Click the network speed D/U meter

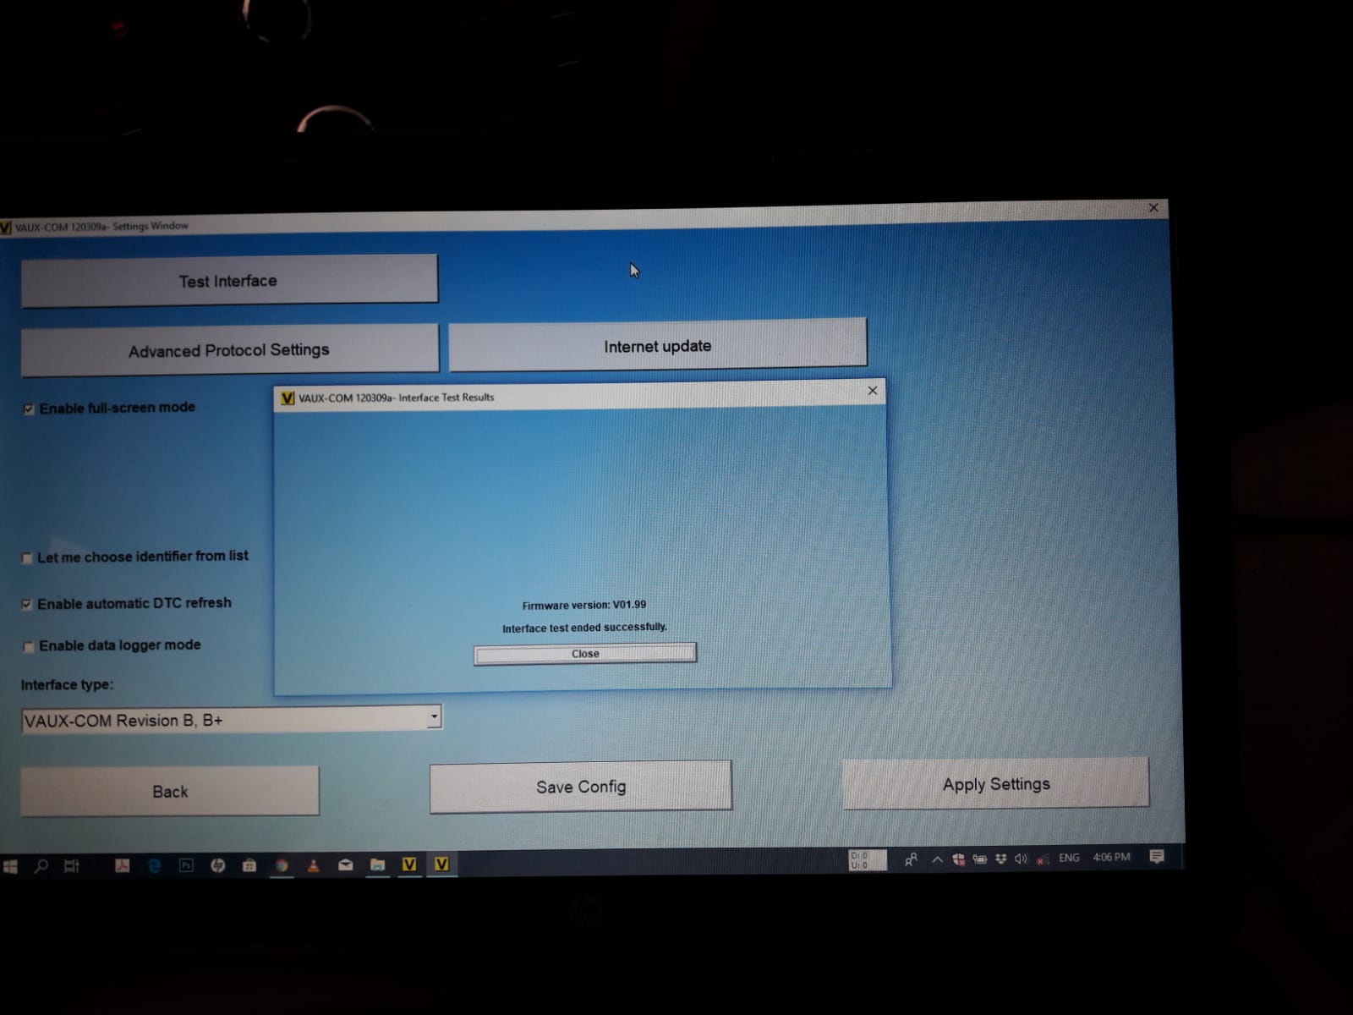tap(867, 860)
